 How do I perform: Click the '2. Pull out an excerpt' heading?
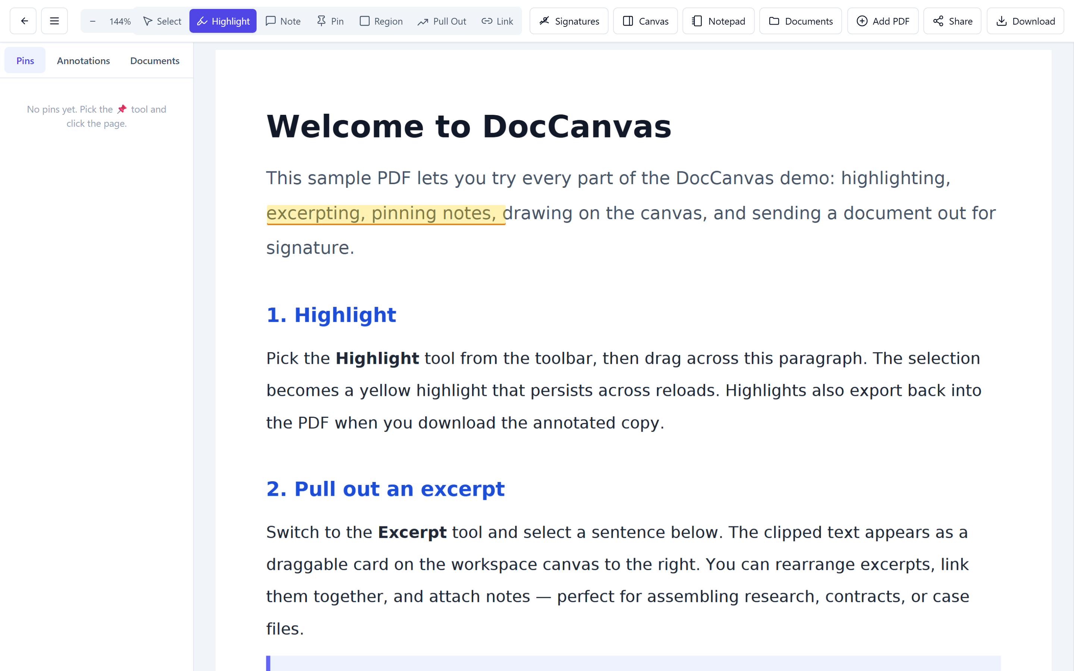(385, 489)
